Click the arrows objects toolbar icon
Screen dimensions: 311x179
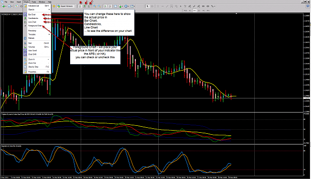[212, 6]
